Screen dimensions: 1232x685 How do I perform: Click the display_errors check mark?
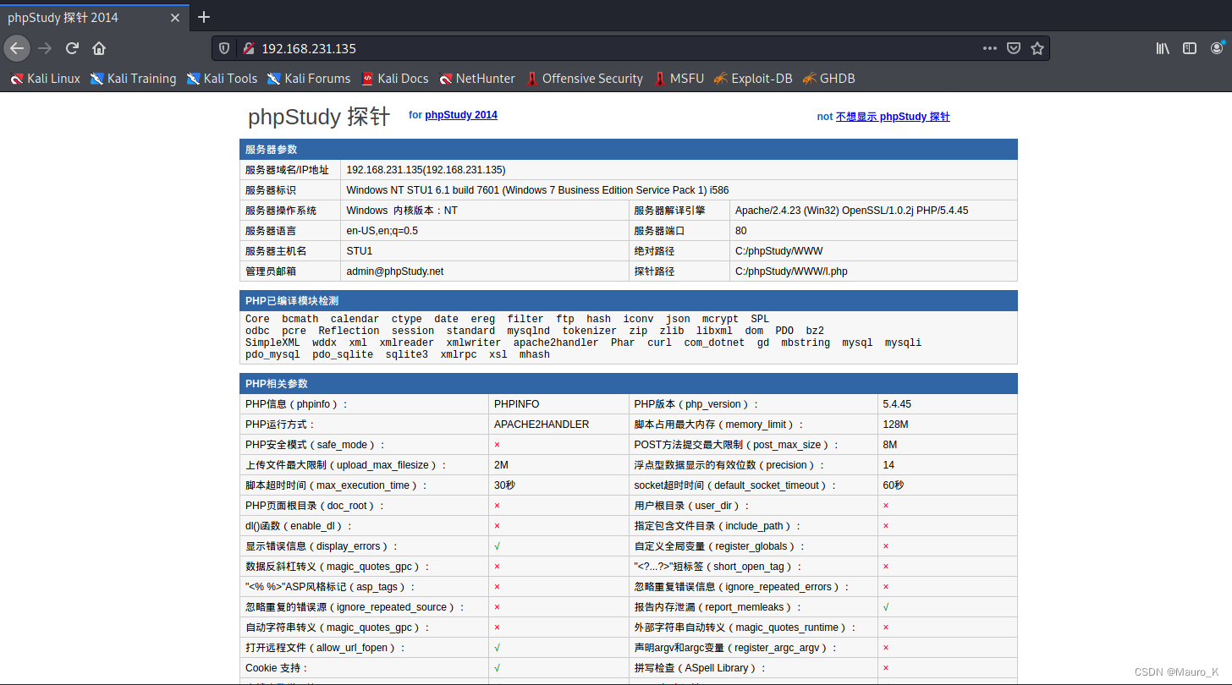pyautogui.click(x=498, y=546)
